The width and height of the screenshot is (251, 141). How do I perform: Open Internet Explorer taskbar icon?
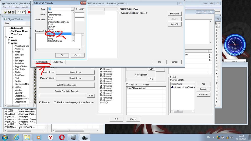(16, 137)
